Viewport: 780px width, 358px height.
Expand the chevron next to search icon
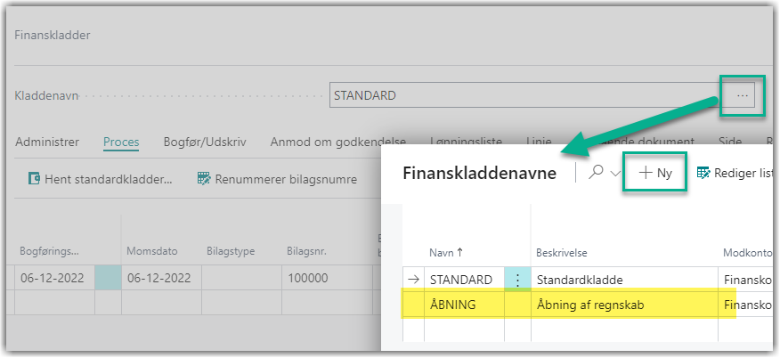pos(615,175)
